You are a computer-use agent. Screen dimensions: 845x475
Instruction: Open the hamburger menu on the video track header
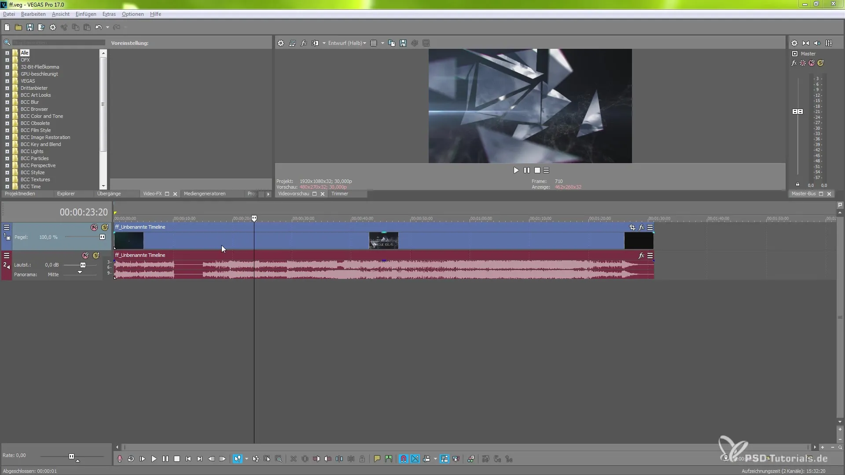pyautogui.click(x=7, y=227)
